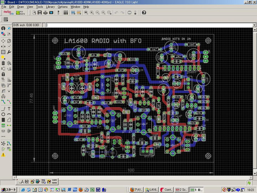
Task: Select the Show (eye) tool
Action: click(9, 28)
